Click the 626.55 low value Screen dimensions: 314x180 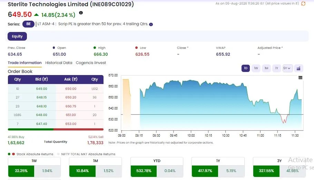[143, 54]
